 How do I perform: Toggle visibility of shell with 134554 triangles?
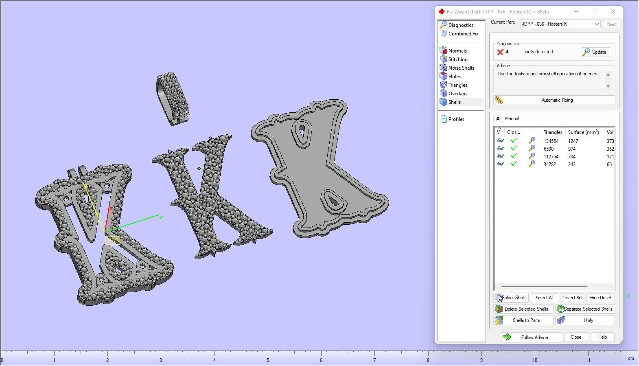[x=500, y=141]
